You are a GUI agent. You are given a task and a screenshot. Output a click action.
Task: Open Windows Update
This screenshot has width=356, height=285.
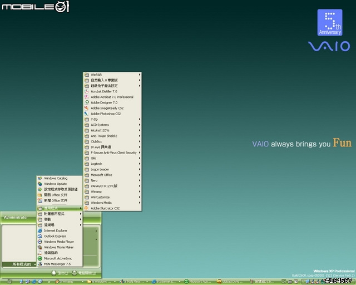click(60, 184)
